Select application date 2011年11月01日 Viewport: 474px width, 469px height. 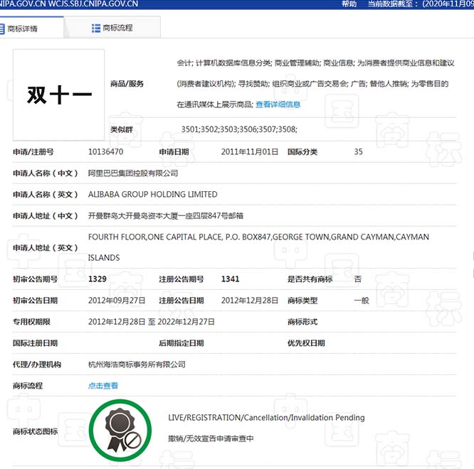[x=250, y=151]
